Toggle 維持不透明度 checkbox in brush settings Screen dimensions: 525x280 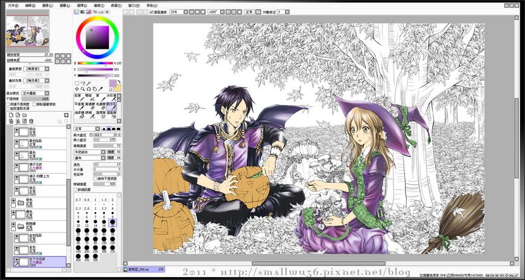point(95,179)
